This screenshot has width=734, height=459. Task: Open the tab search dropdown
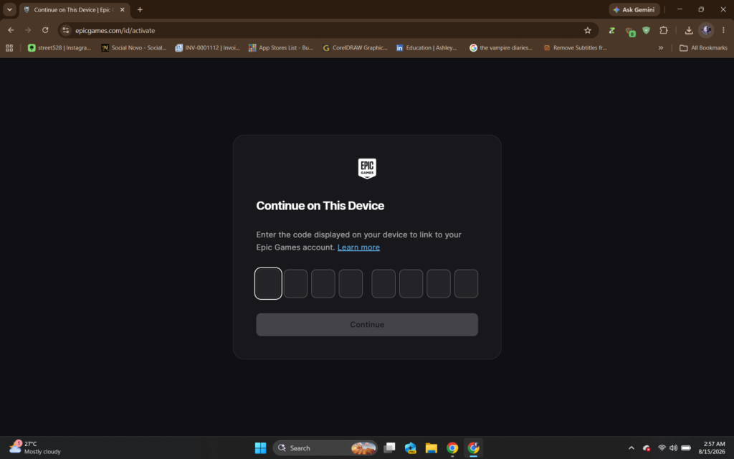coord(9,9)
